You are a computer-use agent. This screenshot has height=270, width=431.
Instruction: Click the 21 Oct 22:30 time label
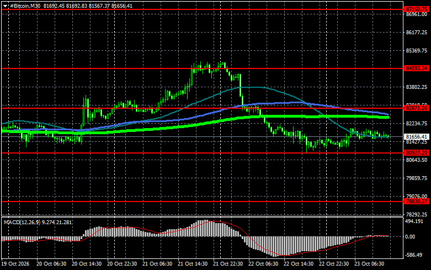click(x=228, y=264)
